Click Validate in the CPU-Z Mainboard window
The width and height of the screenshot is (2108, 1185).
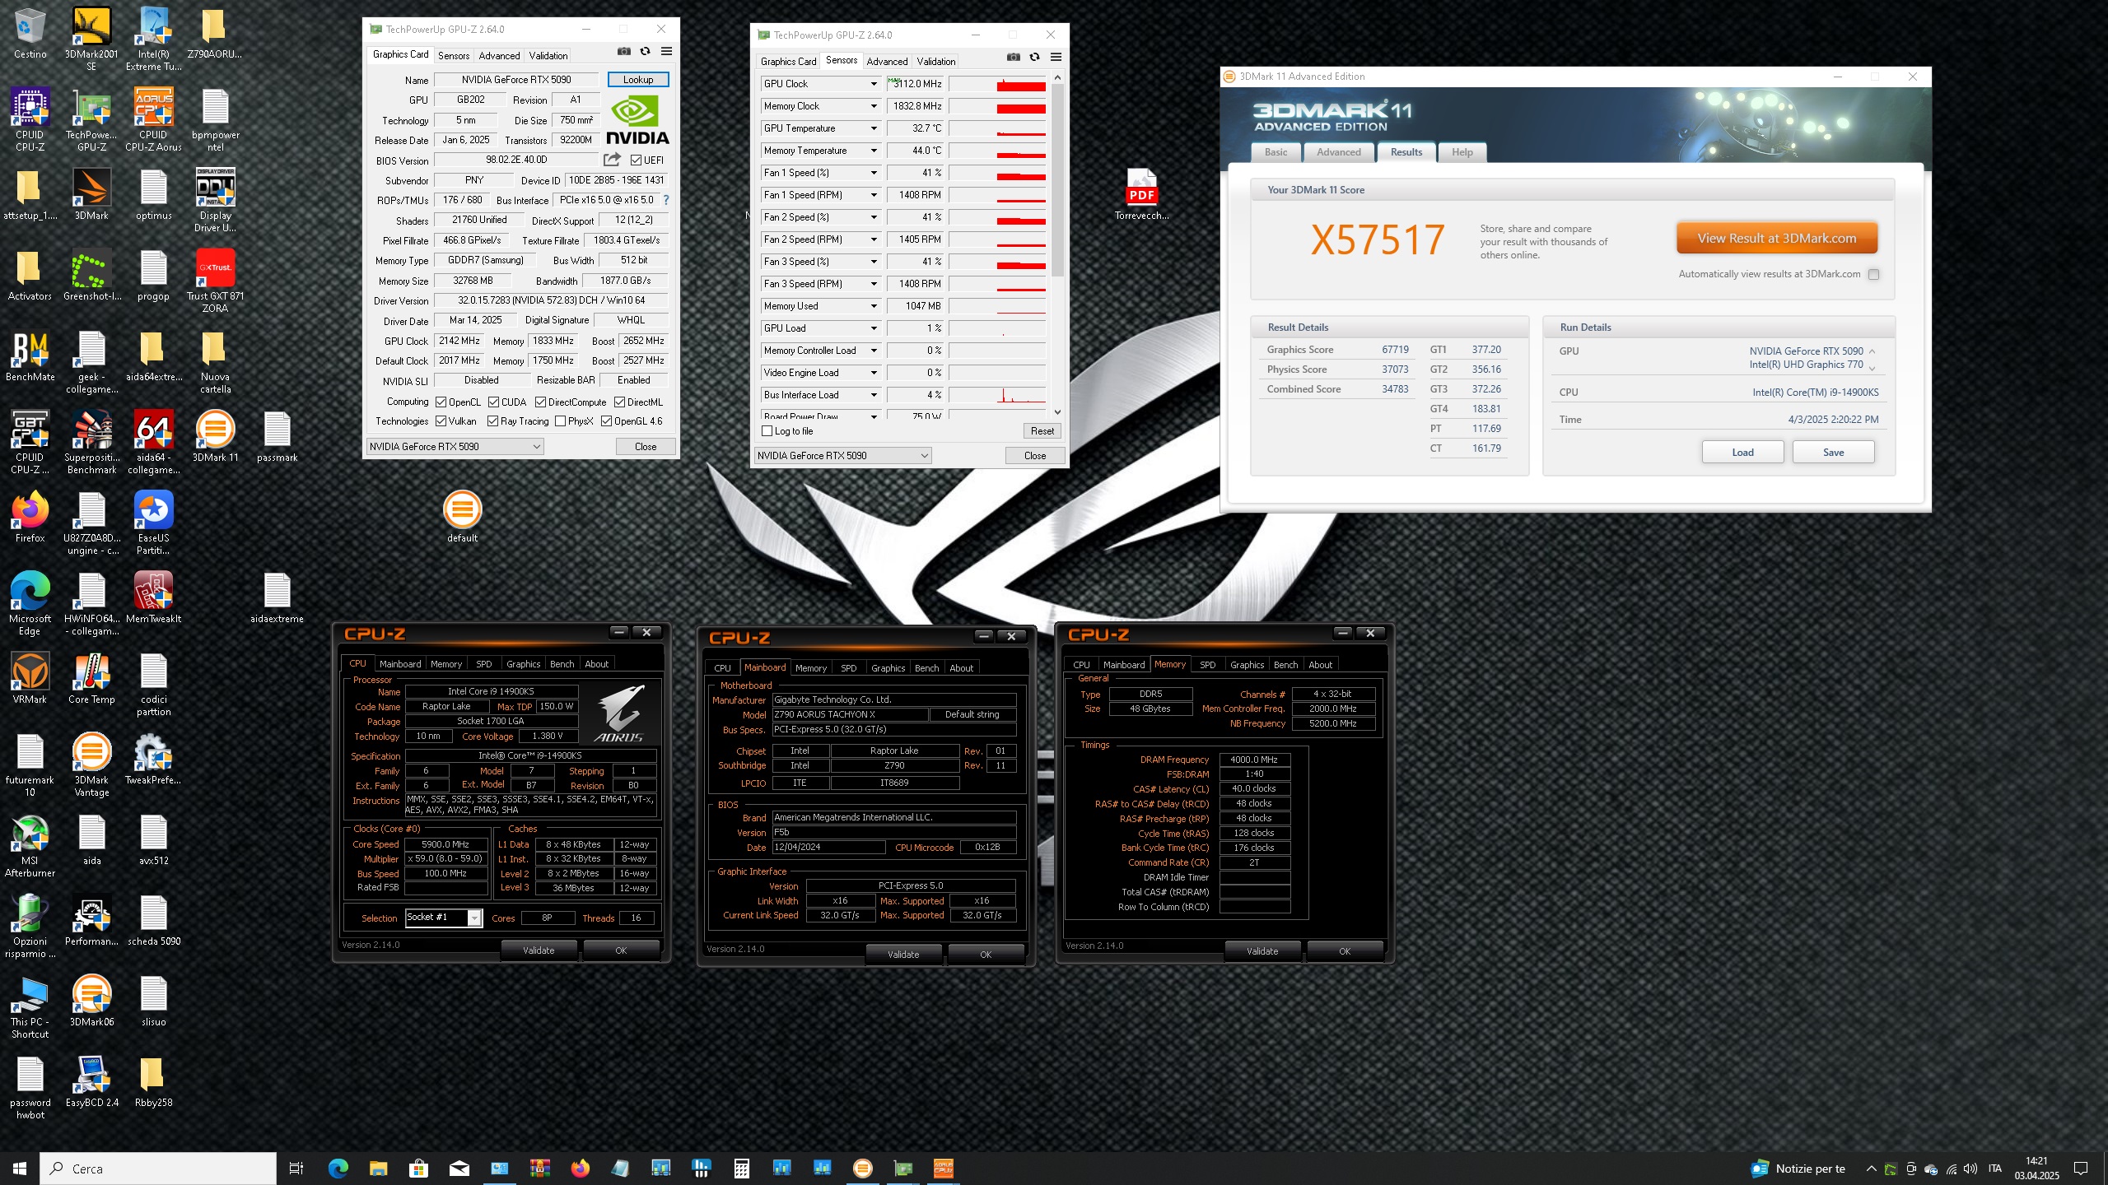click(903, 955)
